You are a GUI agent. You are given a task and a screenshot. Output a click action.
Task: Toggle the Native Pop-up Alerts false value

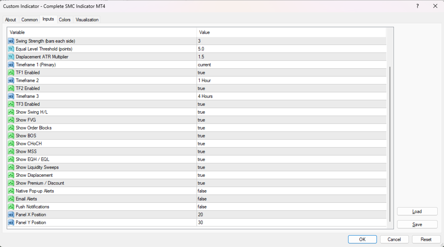[291, 191]
